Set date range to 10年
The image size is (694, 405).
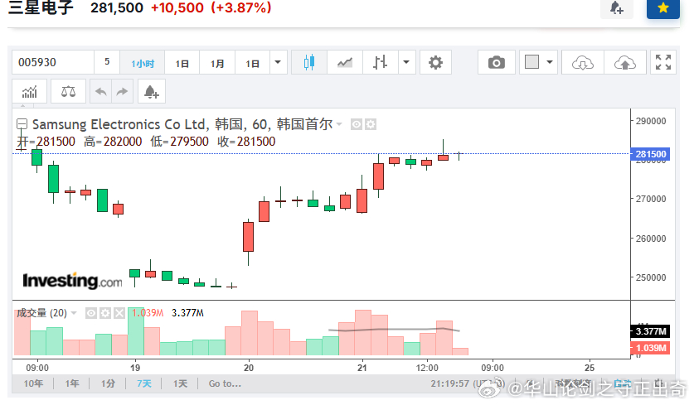[34, 383]
